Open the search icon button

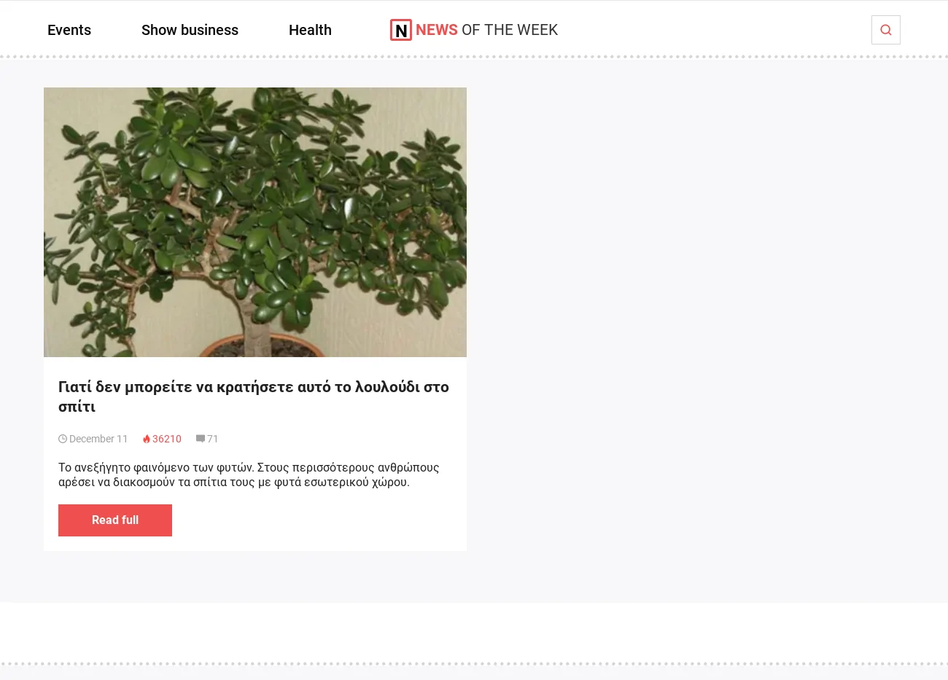tap(886, 30)
